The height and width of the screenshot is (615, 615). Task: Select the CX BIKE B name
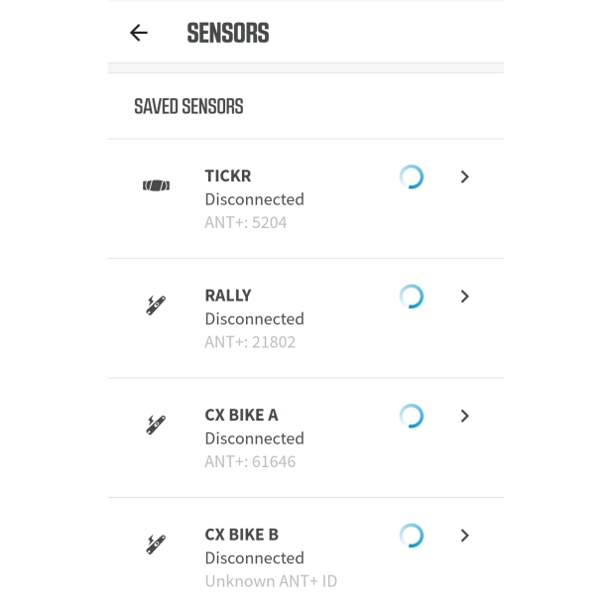point(241,535)
